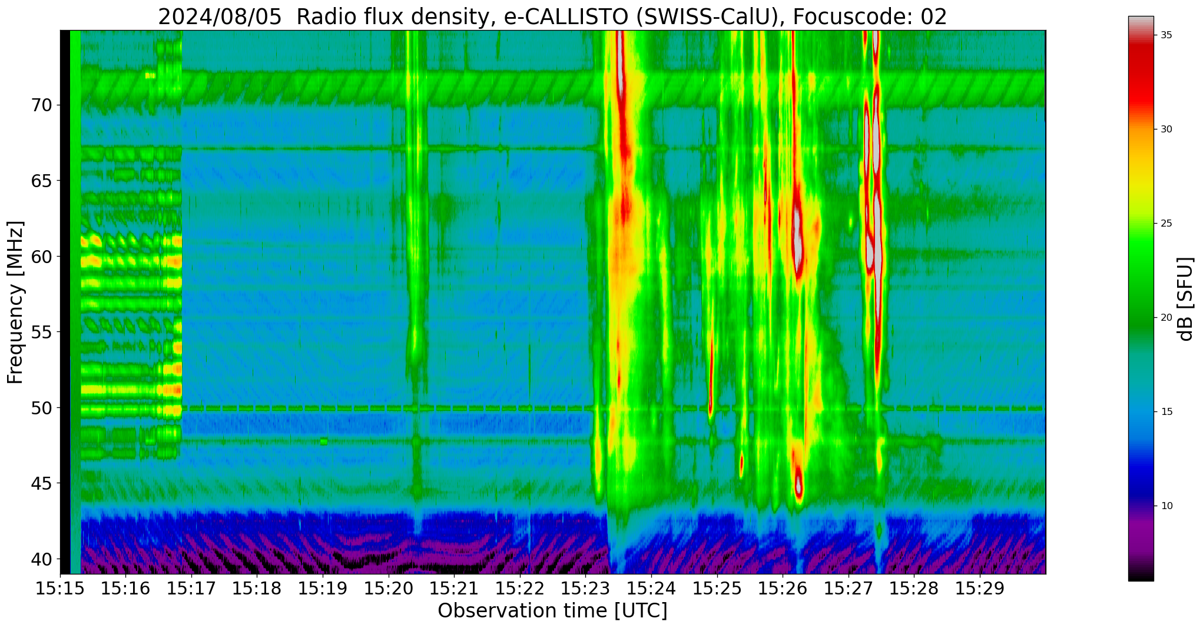Click the 'Frequency [MHz]' axis title

coord(16,302)
